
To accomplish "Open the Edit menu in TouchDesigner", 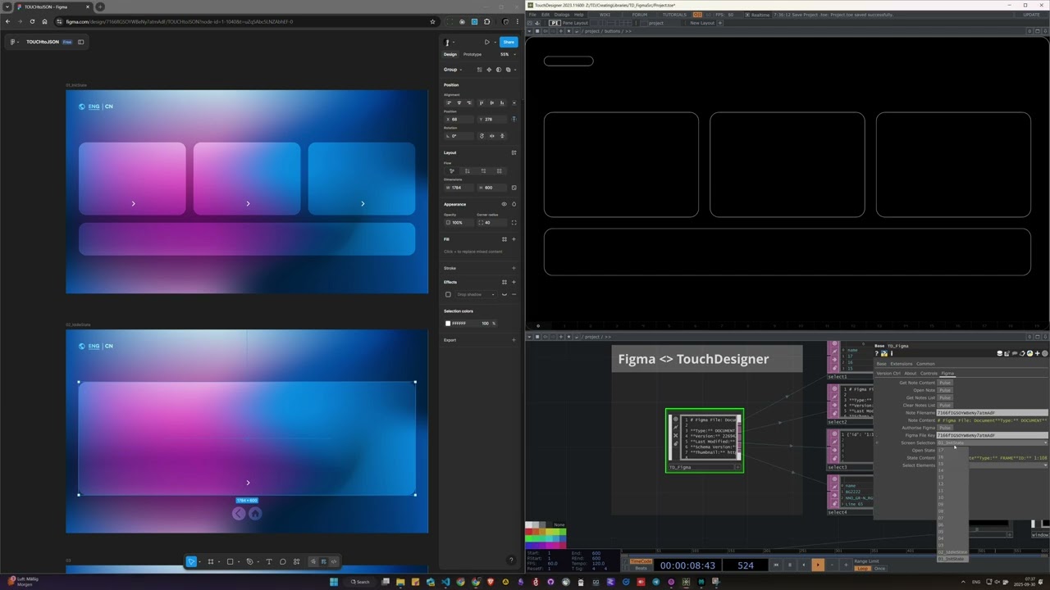I will 545,15.
